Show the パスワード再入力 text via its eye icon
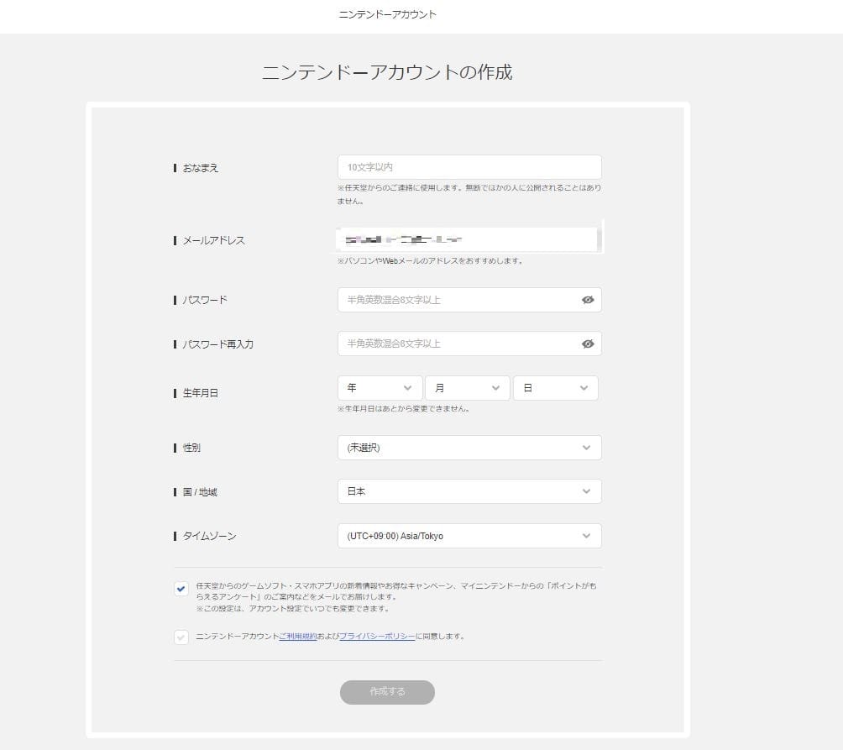The width and height of the screenshot is (843, 750). click(x=589, y=344)
